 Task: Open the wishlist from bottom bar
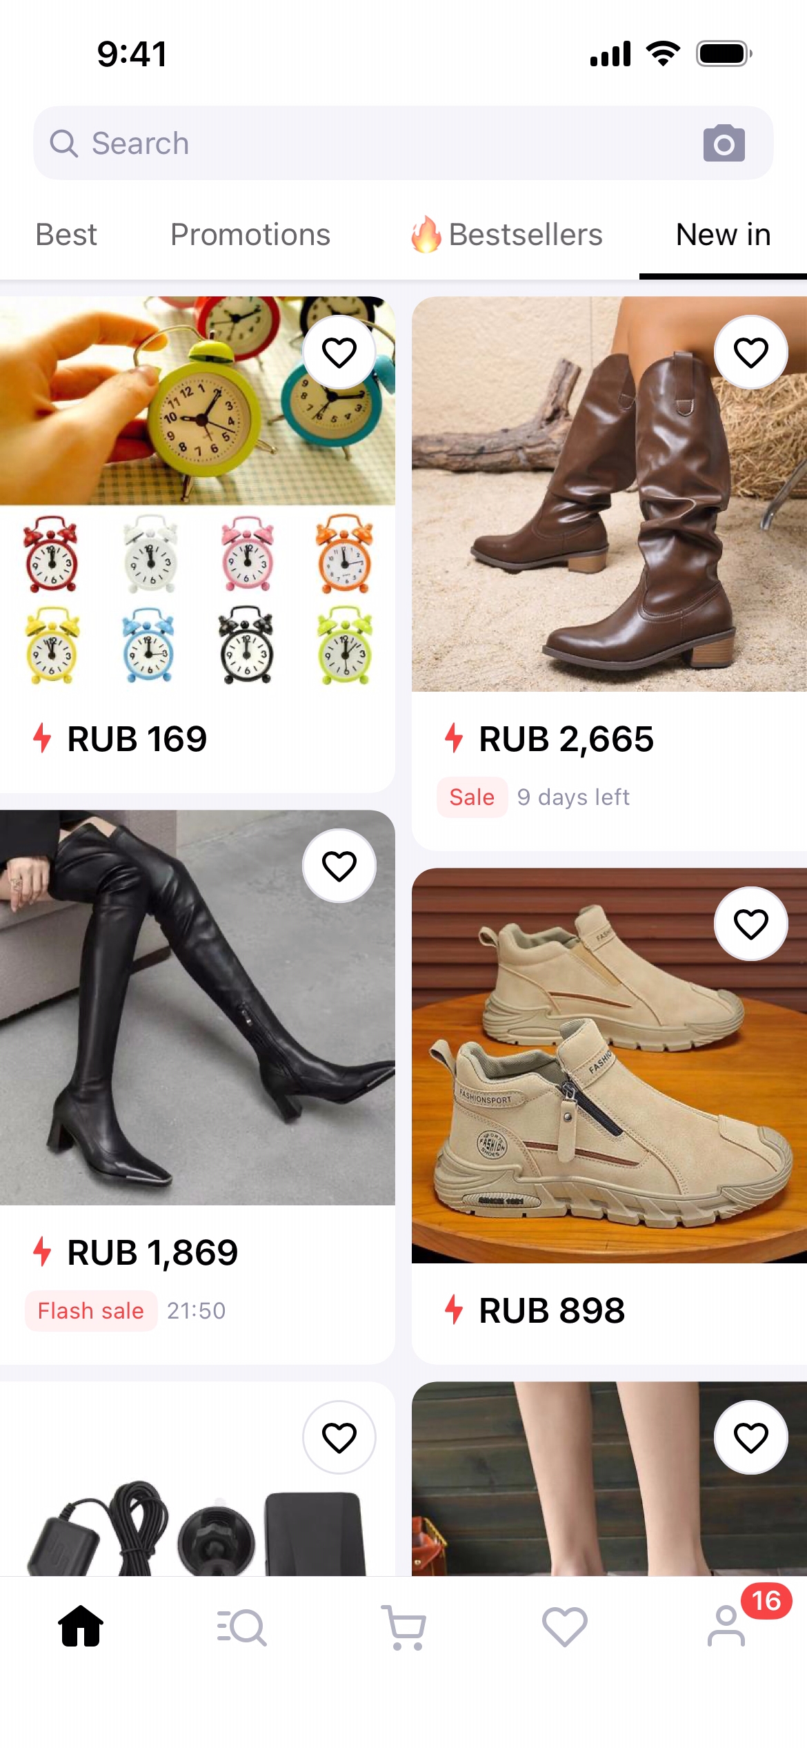pyautogui.click(x=565, y=1626)
